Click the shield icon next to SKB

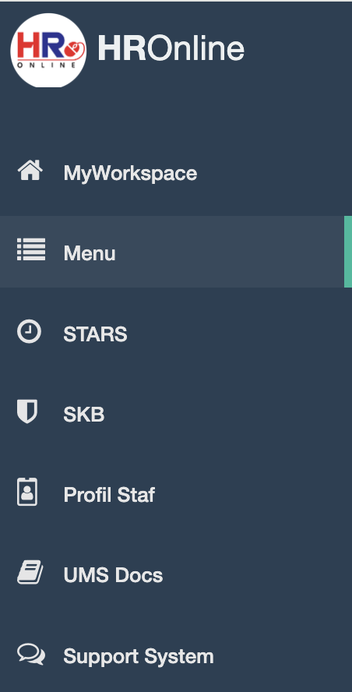pos(27,411)
